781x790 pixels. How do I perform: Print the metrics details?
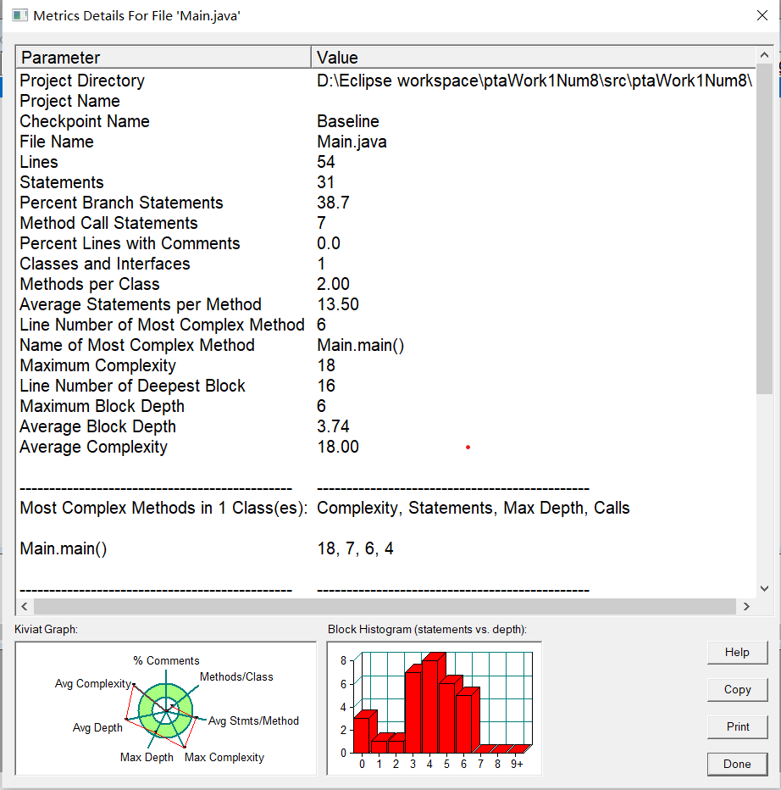(737, 727)
